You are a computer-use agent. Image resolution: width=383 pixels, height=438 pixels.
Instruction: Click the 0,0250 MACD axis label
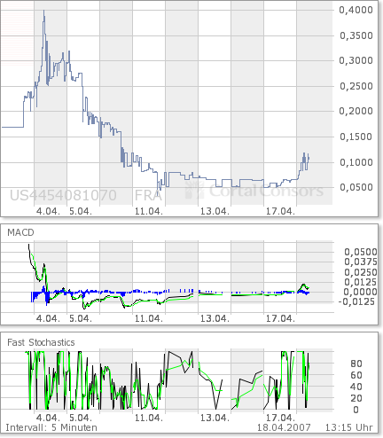pyautogui.click(x=361, y=272)
